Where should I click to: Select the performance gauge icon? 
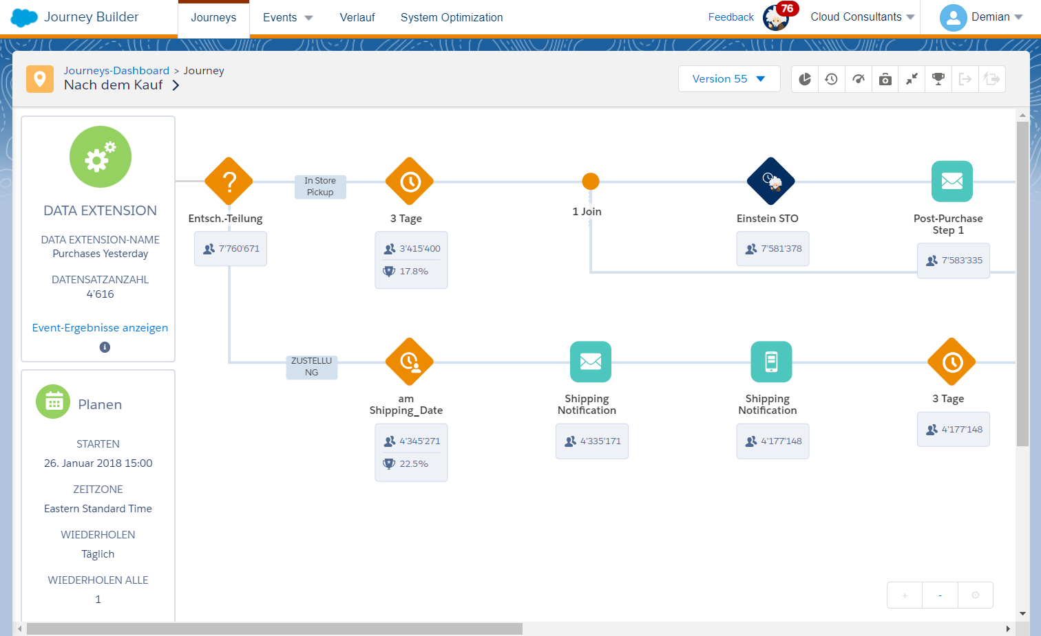[x=858, y=78]
